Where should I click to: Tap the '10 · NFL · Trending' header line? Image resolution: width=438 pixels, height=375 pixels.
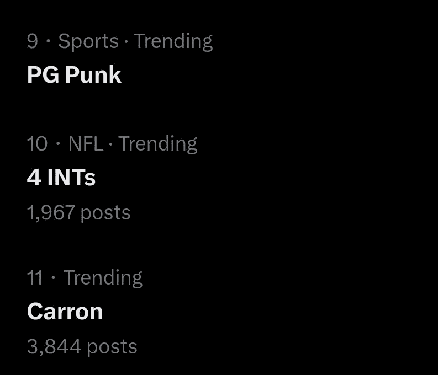pyautogui.click(x=112, y=144)
